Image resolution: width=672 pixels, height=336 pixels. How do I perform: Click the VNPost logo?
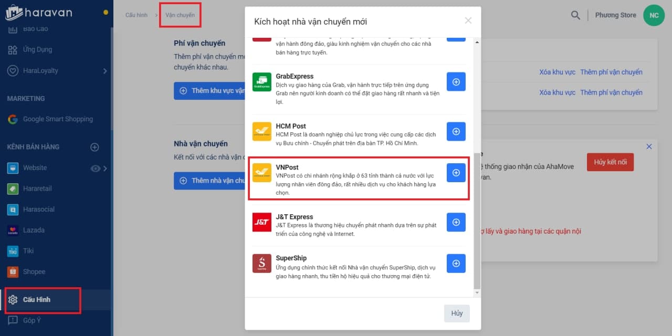pos(262,173)
